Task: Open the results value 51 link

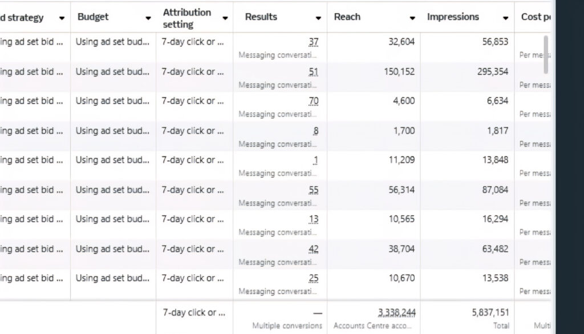Action: [313, 72]
